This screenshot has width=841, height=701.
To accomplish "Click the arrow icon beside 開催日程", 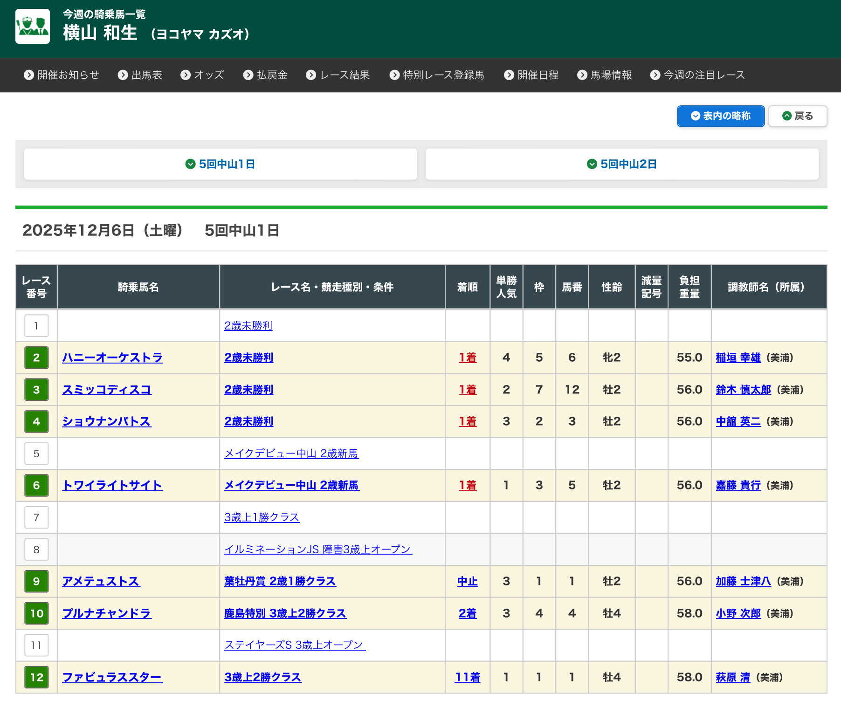I will pyautogui.click(x=509, y=75).
